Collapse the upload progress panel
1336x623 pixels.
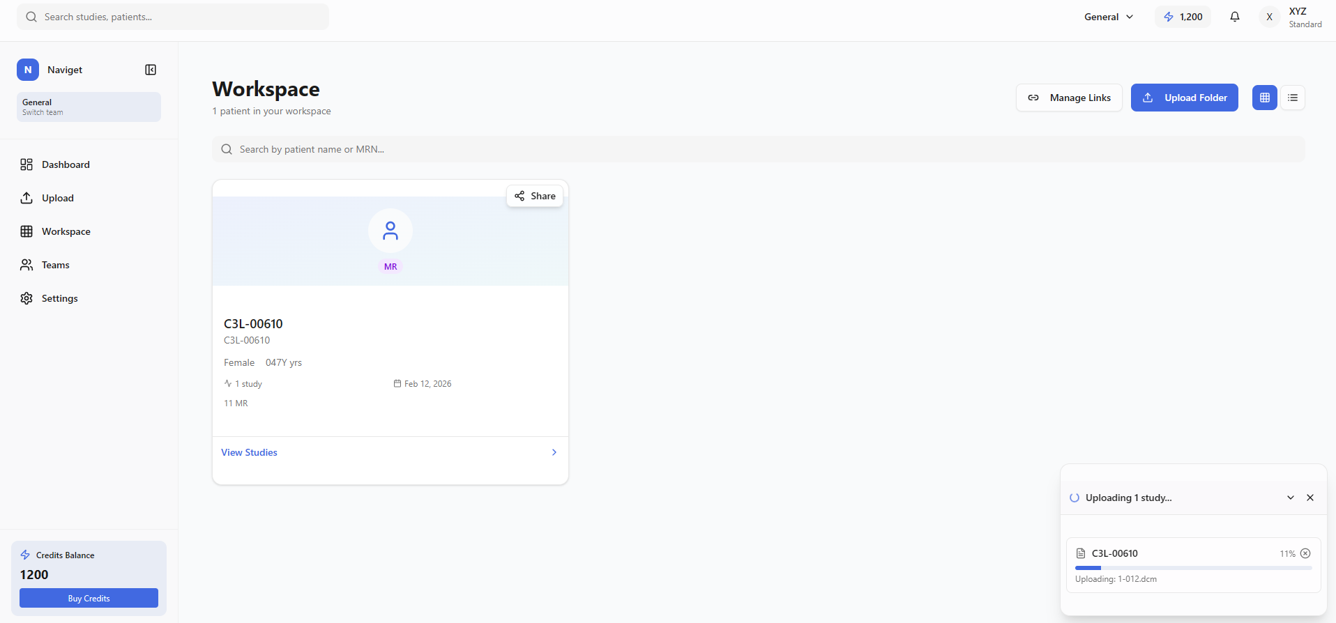[1291, 498]
